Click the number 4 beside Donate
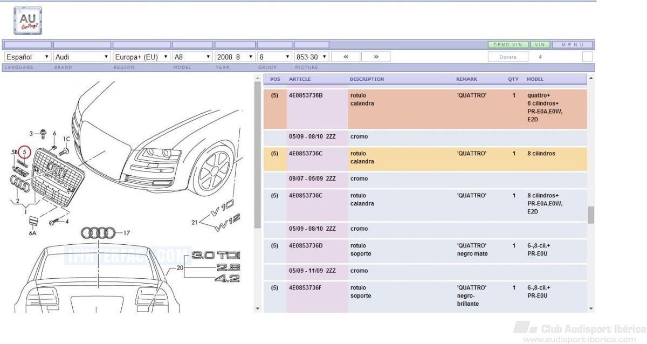The width and height of the screenshot is (647, 344). [x=540, y=57]
